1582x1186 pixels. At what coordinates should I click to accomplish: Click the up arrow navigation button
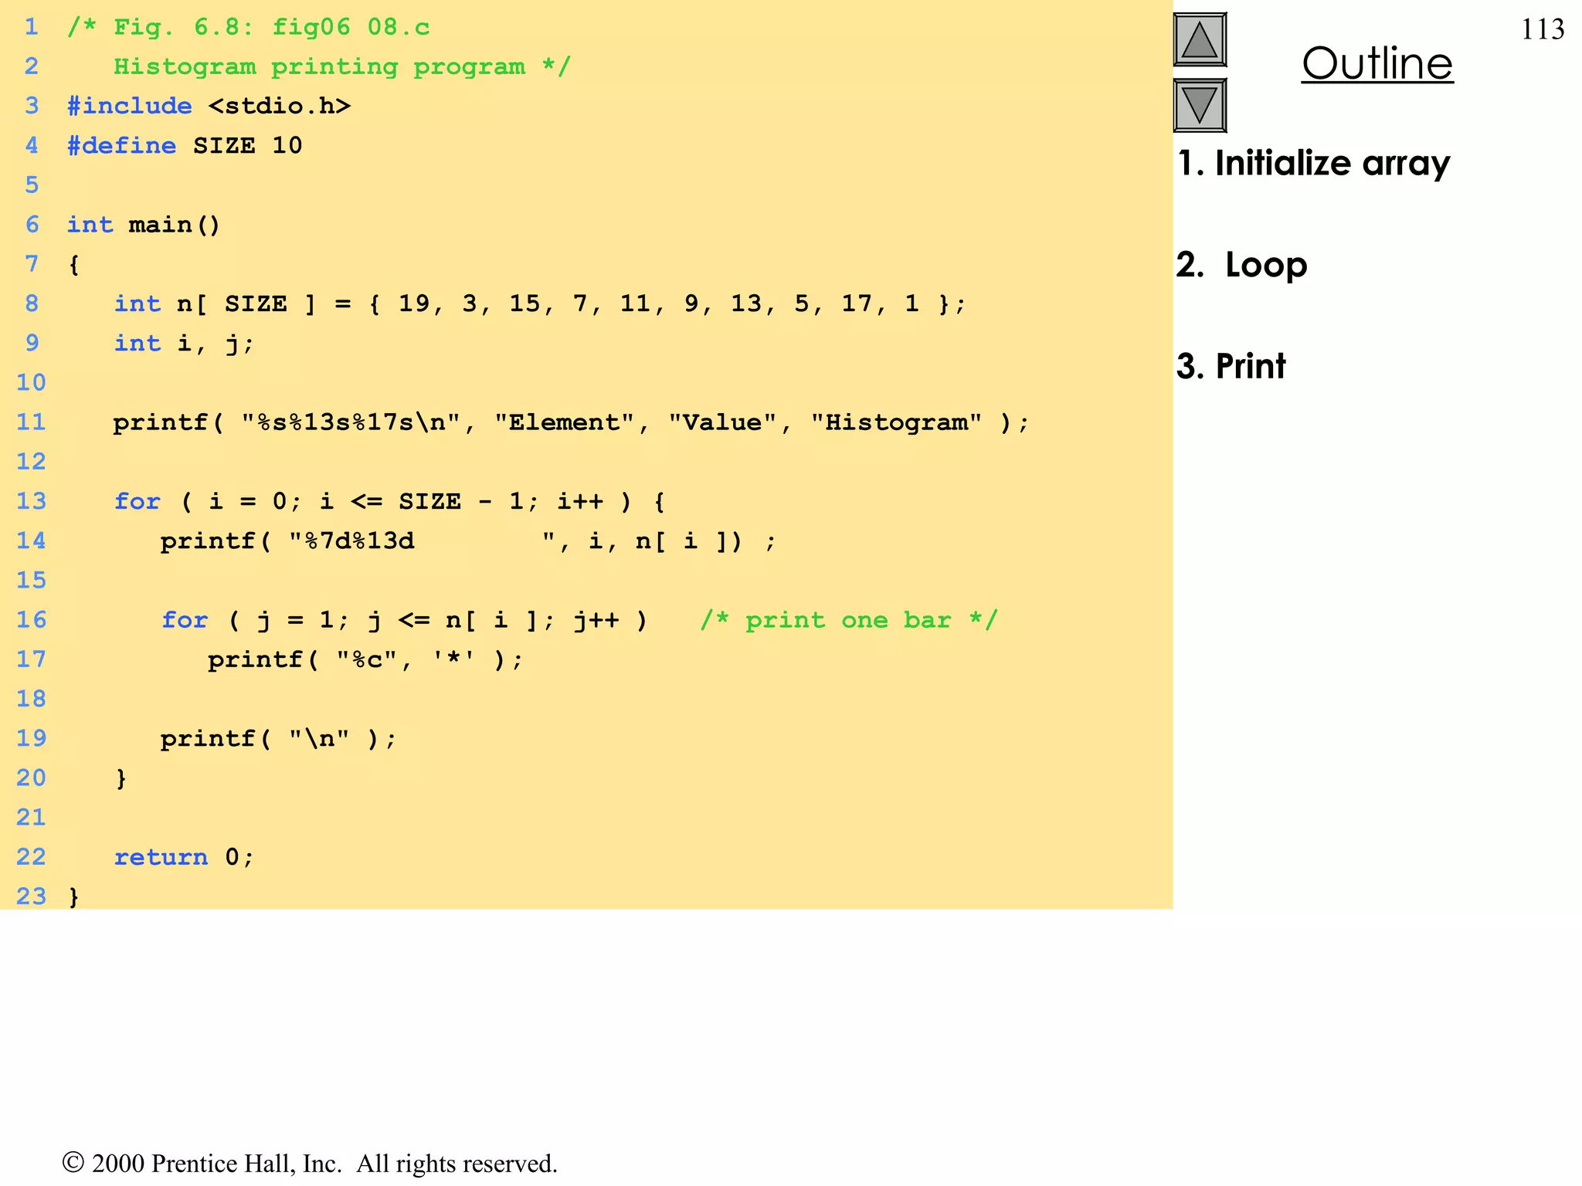tap(1200, 39)
